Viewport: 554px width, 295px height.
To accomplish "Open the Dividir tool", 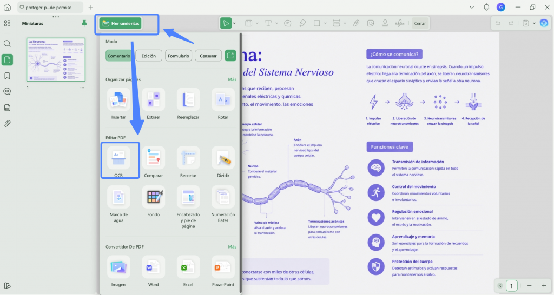I will 223,162.
